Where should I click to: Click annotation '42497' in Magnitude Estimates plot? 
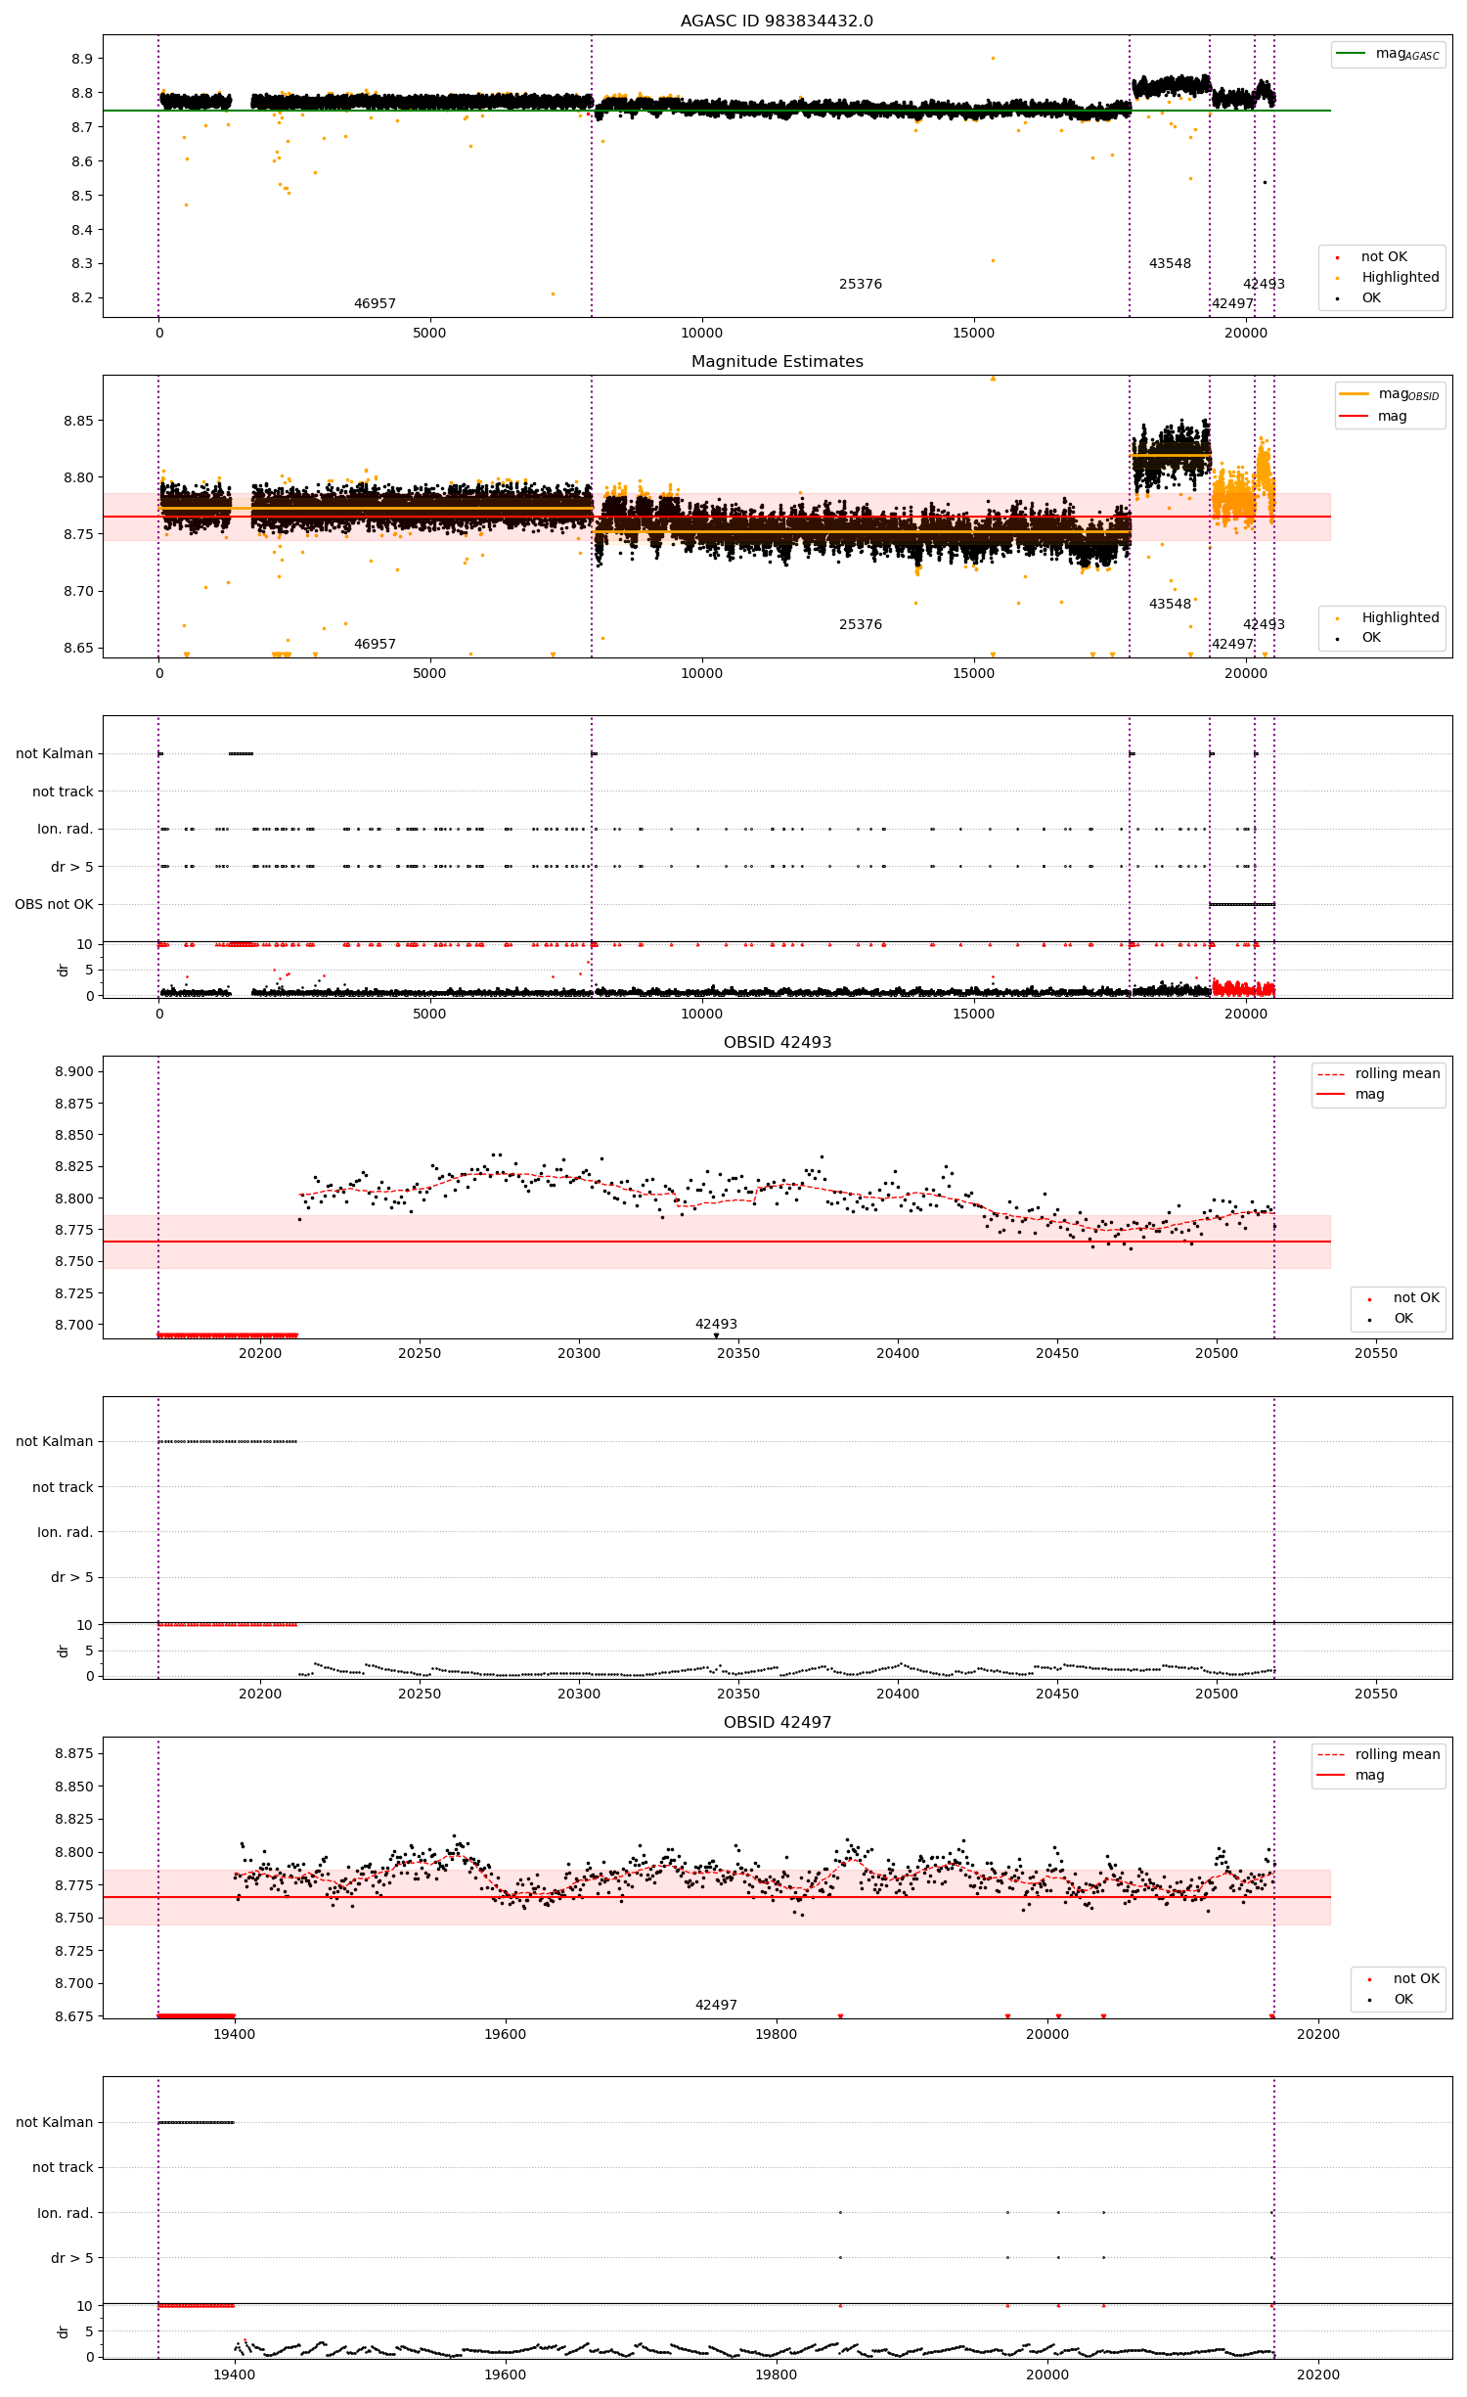[1232, 644]
